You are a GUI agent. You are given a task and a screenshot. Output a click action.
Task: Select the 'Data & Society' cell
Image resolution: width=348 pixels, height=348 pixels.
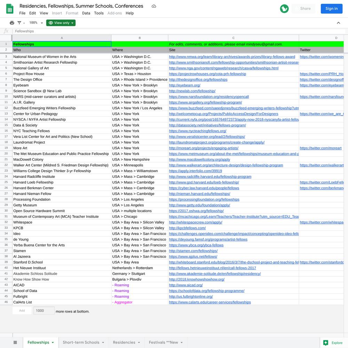pyautogui.click(x=62, y=125)
